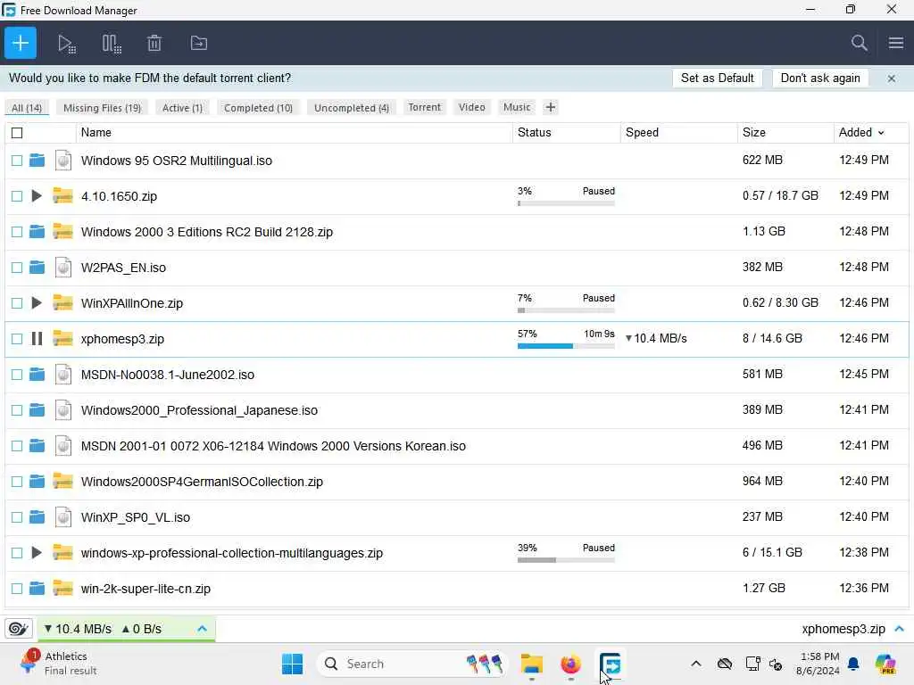Check the box for Windows 95 OSR2 Multilingual.iso
The height and width of the screenshot is (685, 914).
[17, 161]
